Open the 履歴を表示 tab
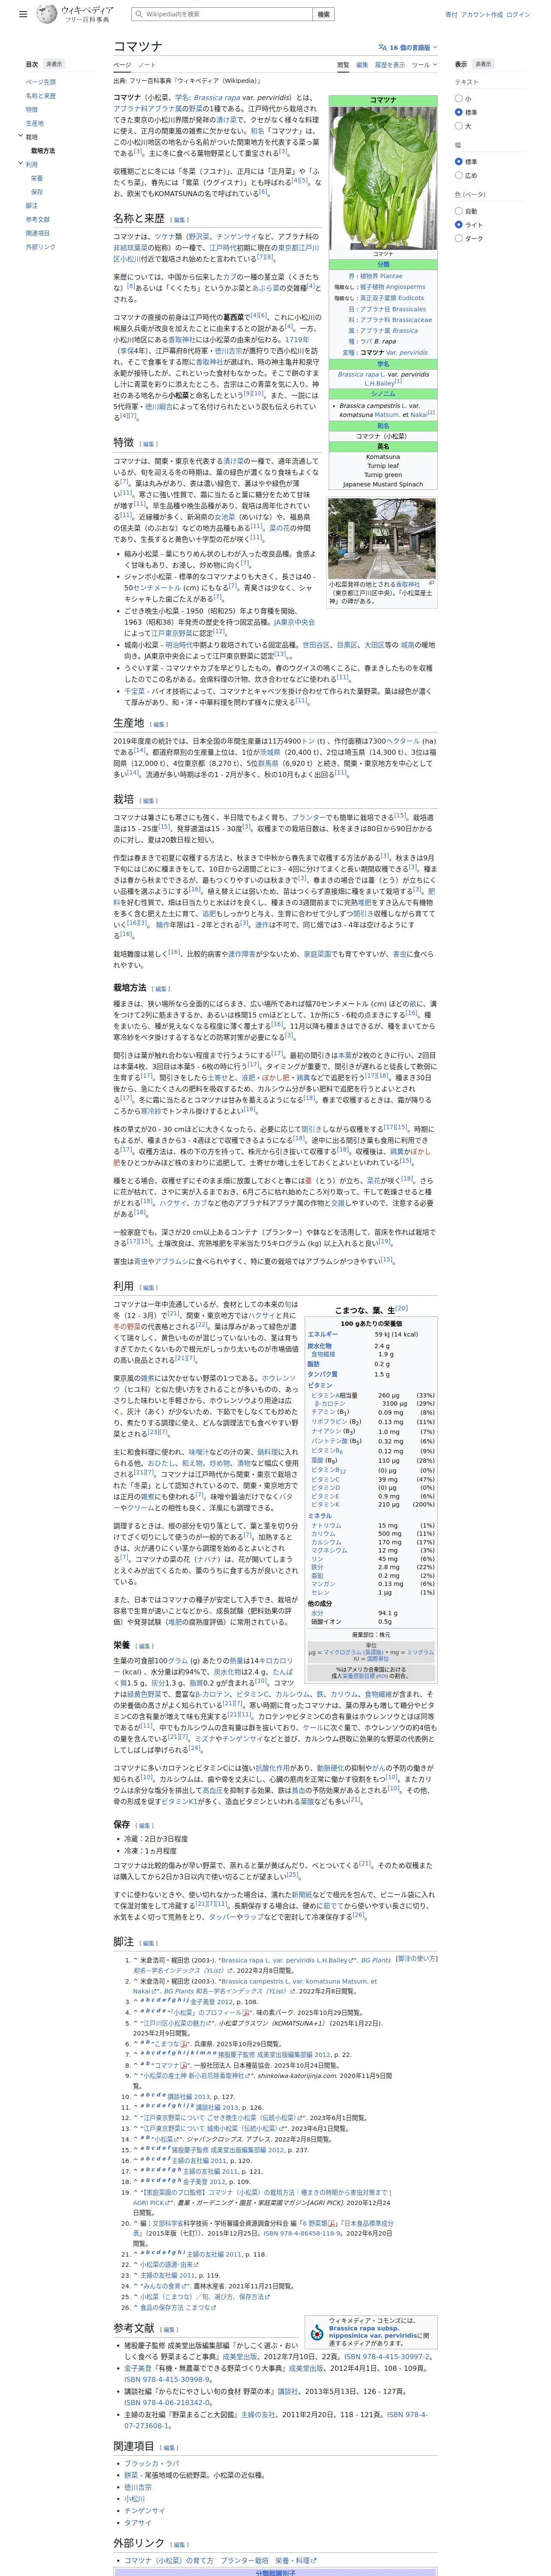Image resolution: width=551 pixels, height=2576 pixels. [x=390, y=65]
